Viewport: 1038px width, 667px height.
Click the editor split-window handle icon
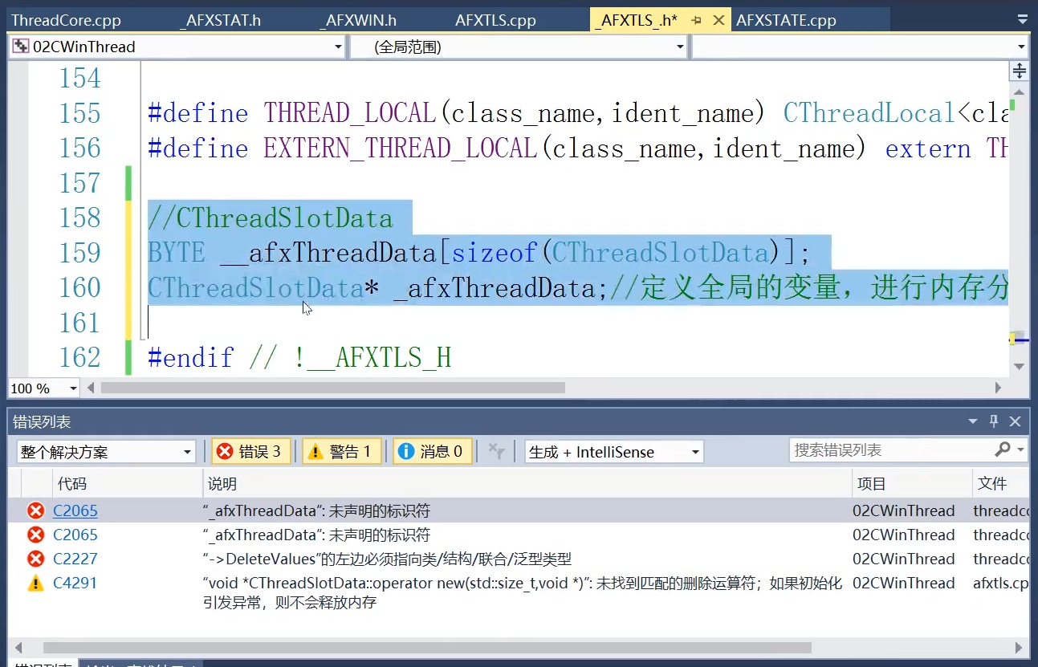tap(1019, 71)
